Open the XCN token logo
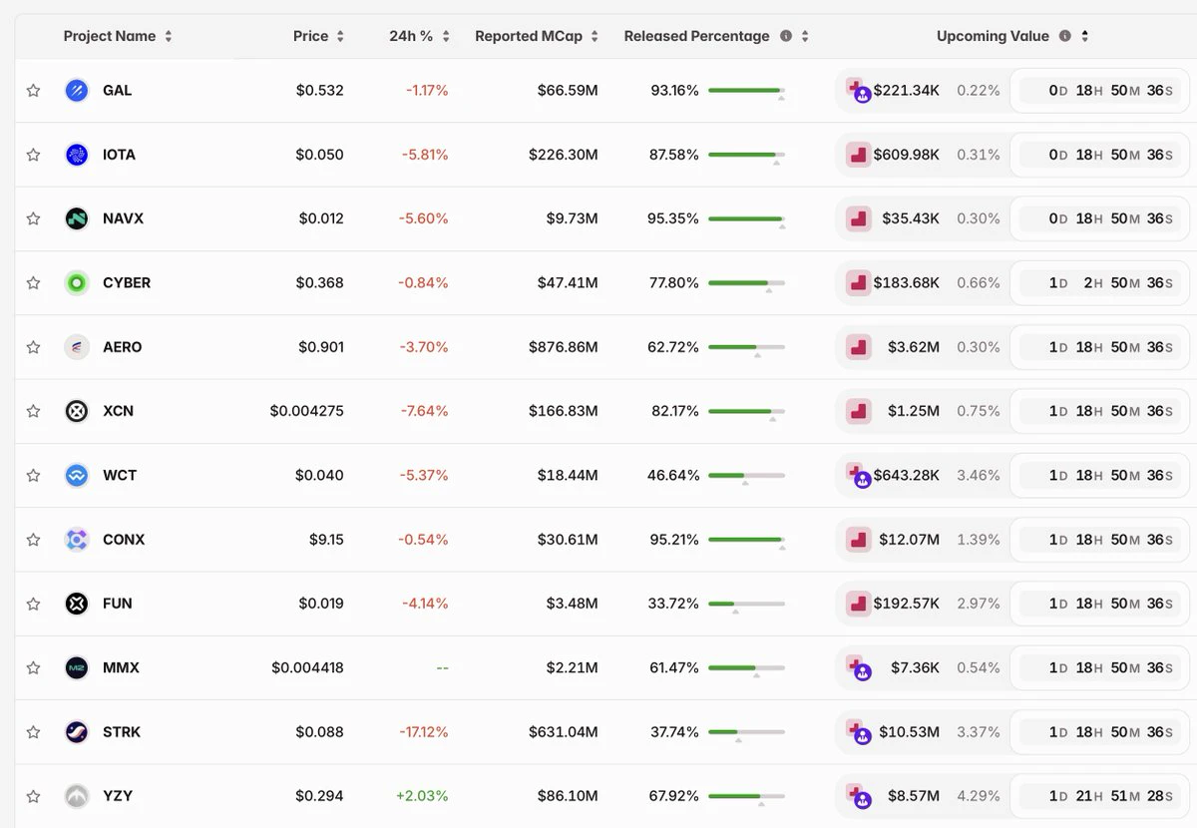Image resolution: width=1197 pixels, height=828 pixels. click(x=77, y=411)
